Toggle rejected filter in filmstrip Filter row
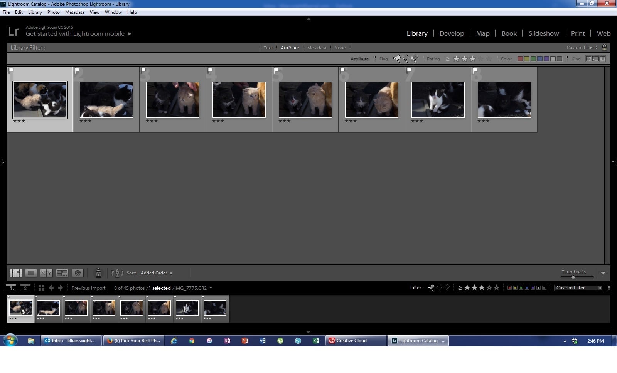Screen dimensions: 617x373 (447, 288)
